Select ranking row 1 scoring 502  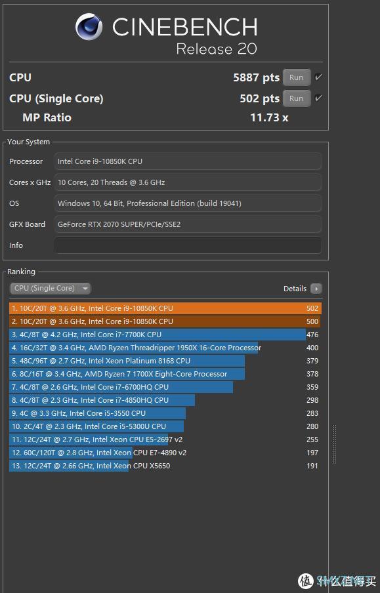click(165, 308)
